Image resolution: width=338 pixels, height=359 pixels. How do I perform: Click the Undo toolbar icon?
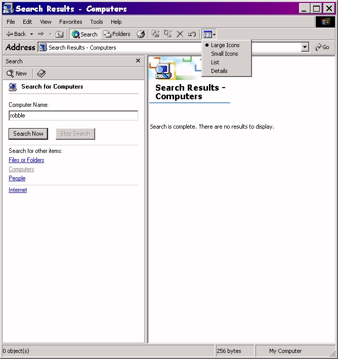(x=192, y=34)
